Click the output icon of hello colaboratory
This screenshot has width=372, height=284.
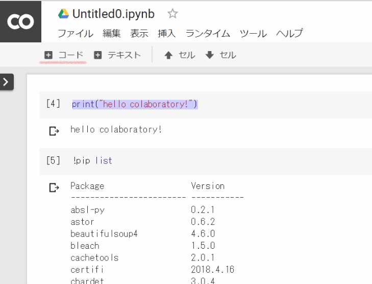coord(54,131)
